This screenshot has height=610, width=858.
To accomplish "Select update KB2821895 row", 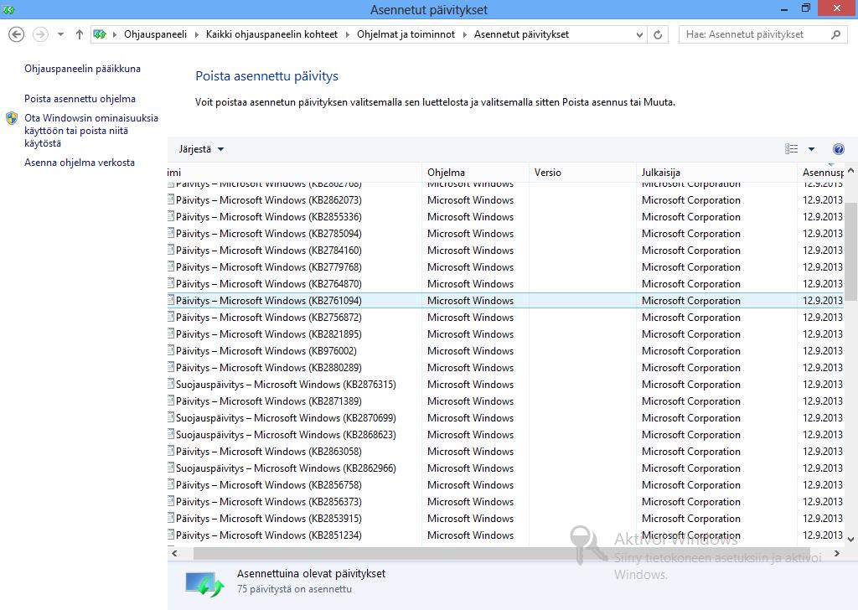I will point(505,334).
